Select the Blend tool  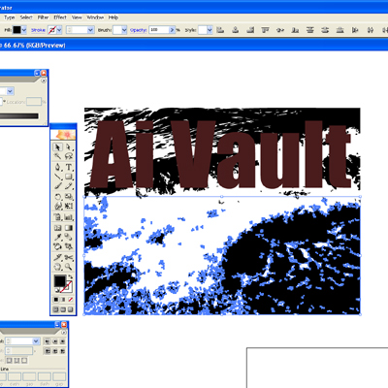coord(69,238)
